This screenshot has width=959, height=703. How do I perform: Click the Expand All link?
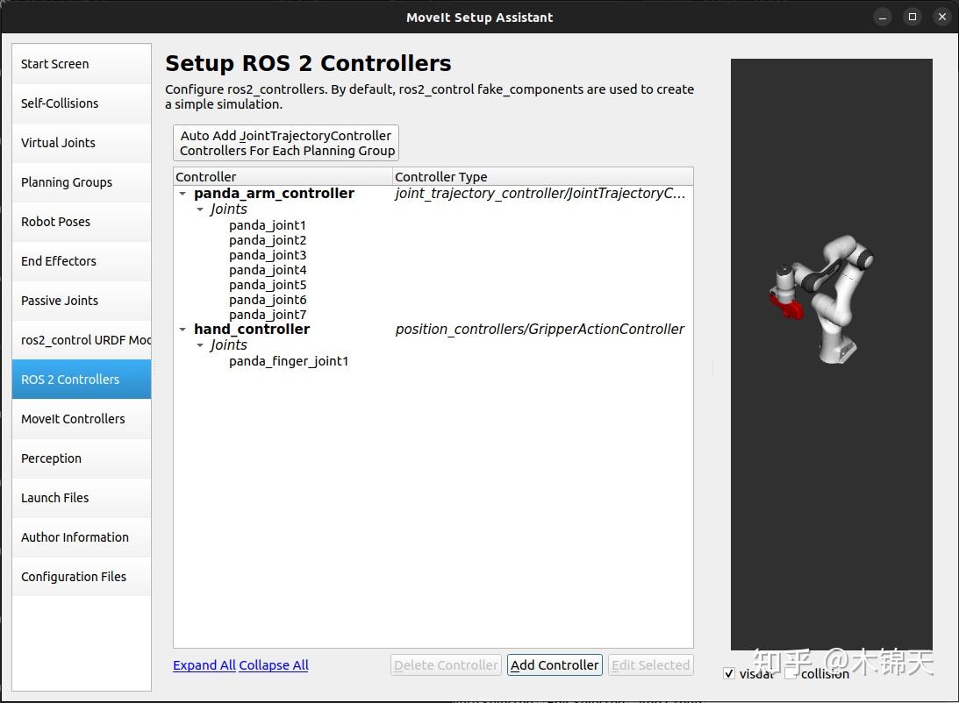(x=204, y=665)
